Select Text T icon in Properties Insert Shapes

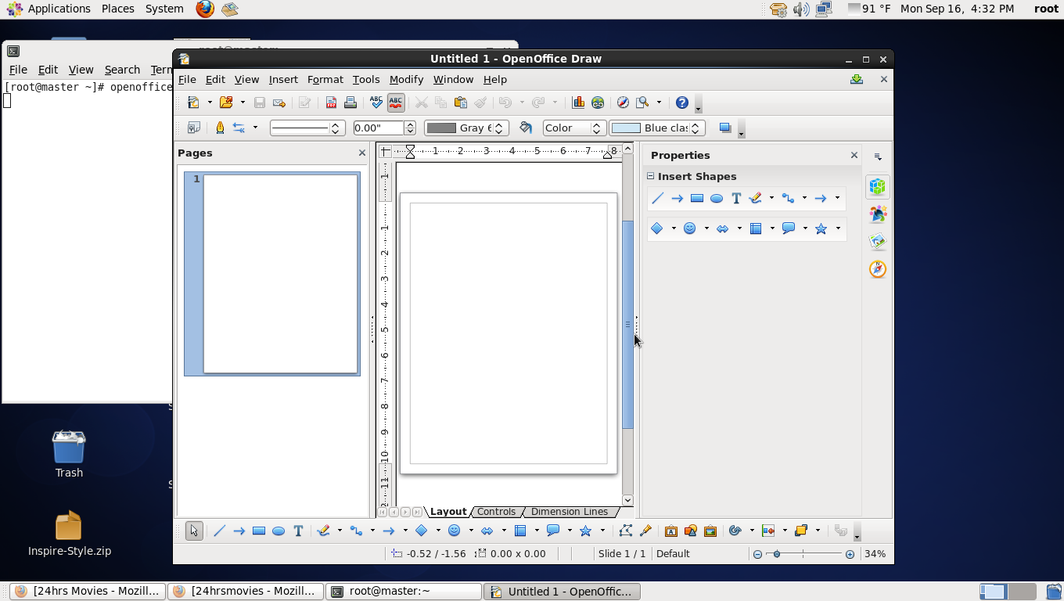pos(736,199)
